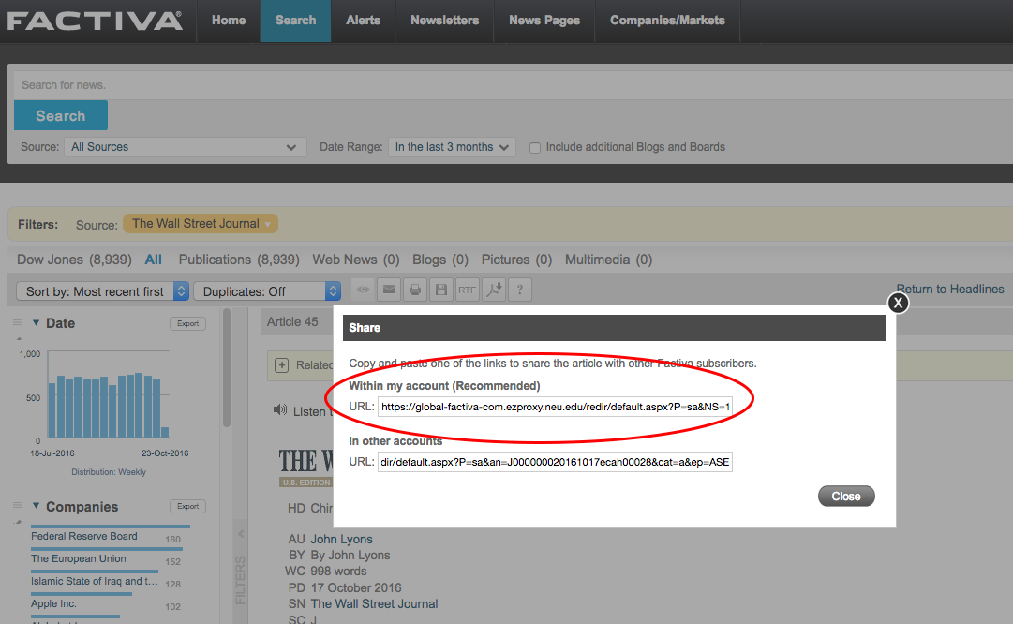The height and width of the screenshot is (624, 1013).
Task: Select Multimedia (0) category
Action: [608, 260]
